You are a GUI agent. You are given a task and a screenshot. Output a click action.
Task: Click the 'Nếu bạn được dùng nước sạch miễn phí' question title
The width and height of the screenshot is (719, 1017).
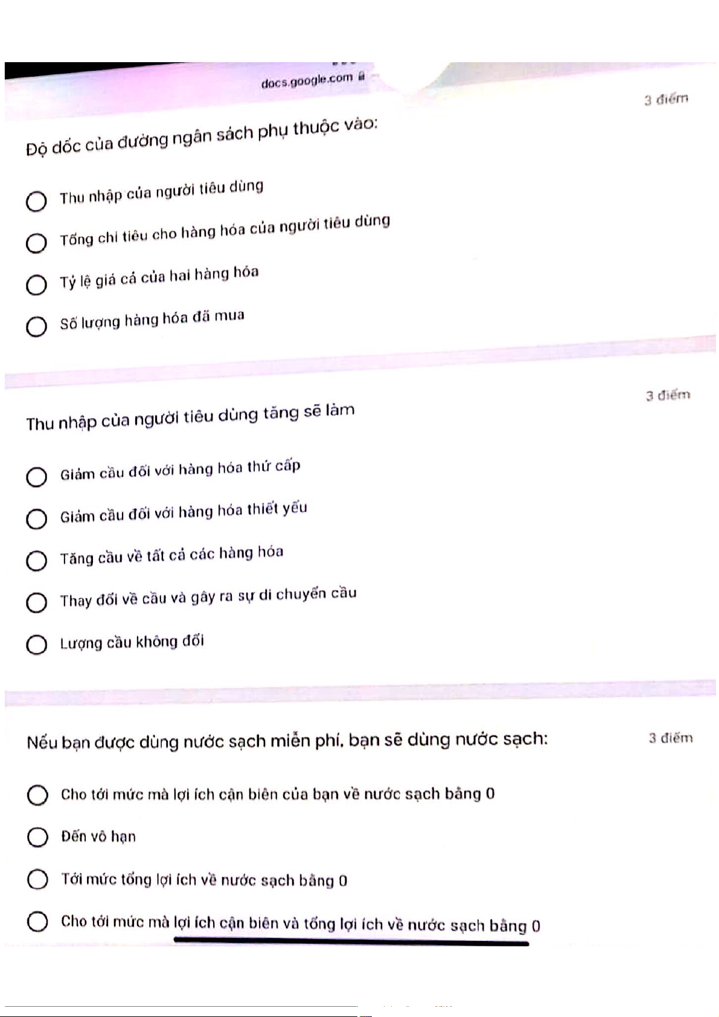click(287, 741)
